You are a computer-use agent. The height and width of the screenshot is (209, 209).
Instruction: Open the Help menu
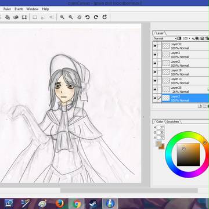click(x=45, y=9)
